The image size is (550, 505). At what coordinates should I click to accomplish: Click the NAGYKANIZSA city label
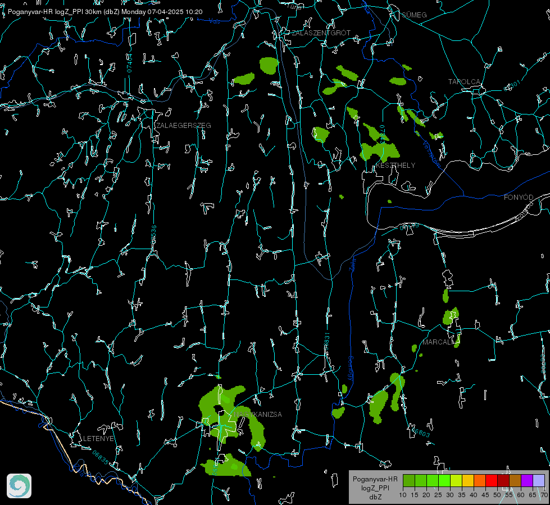point(258,414)
